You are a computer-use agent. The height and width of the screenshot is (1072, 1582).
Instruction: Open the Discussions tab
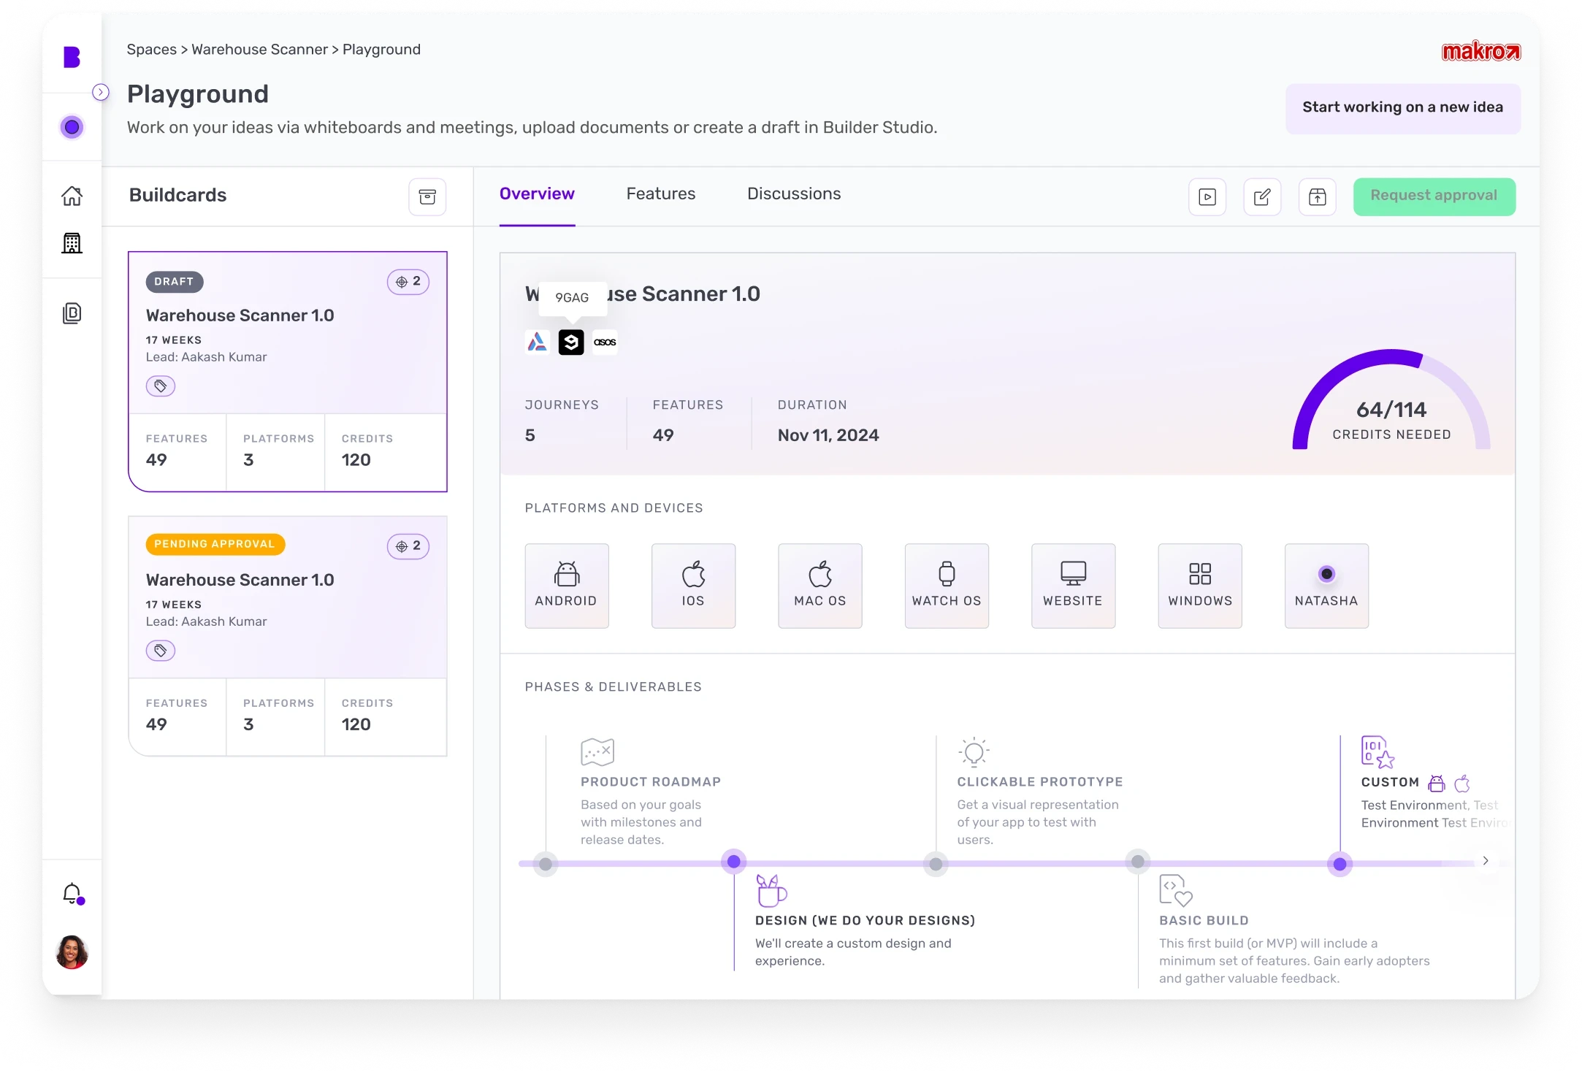coord(794,194)
